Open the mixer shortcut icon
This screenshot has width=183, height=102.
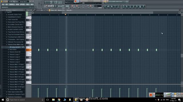coord(118,7)
